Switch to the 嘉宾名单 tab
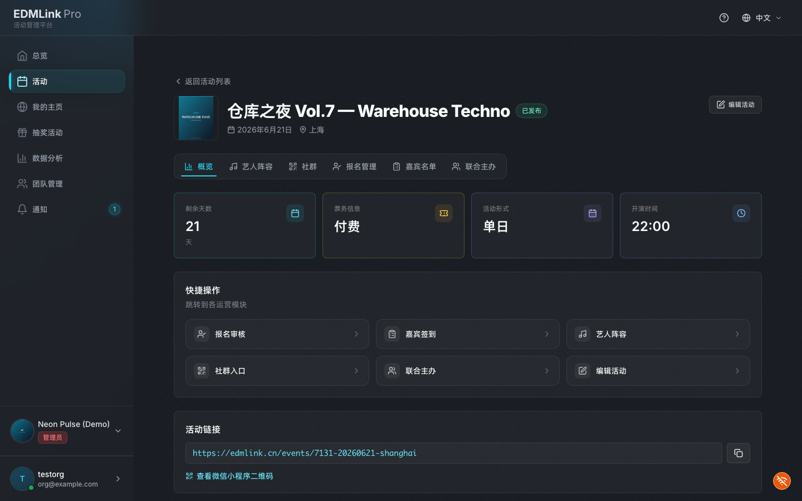Screen dimensions: 802x501 click(414, 166)
